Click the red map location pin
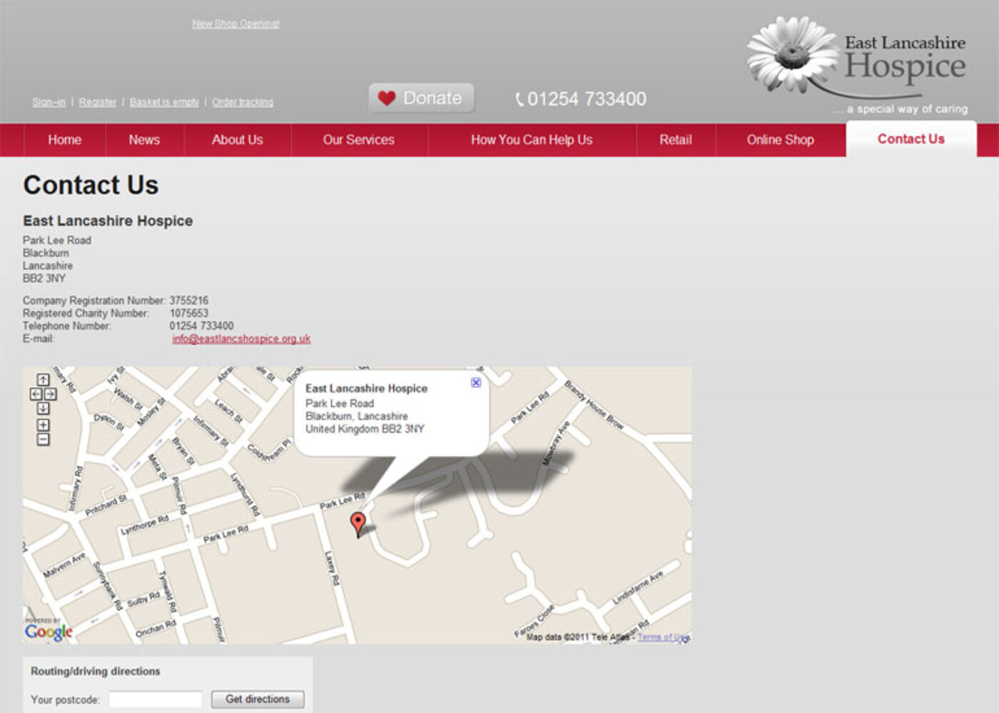Screen dimensions: 999x713 click(358, 523)
